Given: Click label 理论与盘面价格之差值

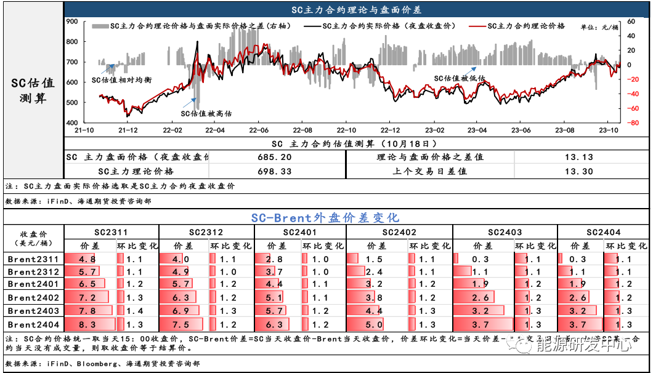Looking at the screenshot, I should pyautogui.click(x=430, y=158).
